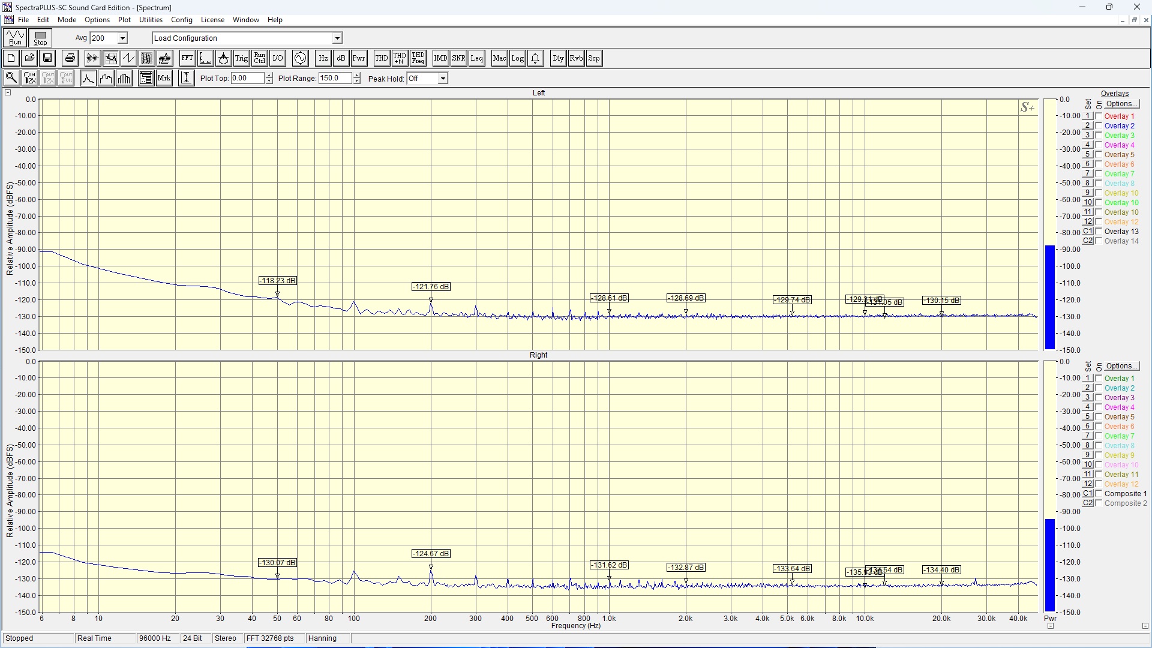Enable Overlay 9 checkbox in Right plot
The width and height of the screenshot is (1152, 648).
click(x=1099, y=455)
